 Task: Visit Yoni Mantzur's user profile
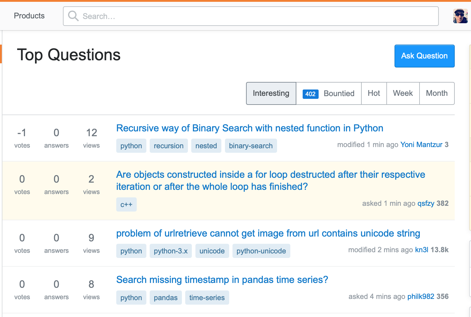421,145
